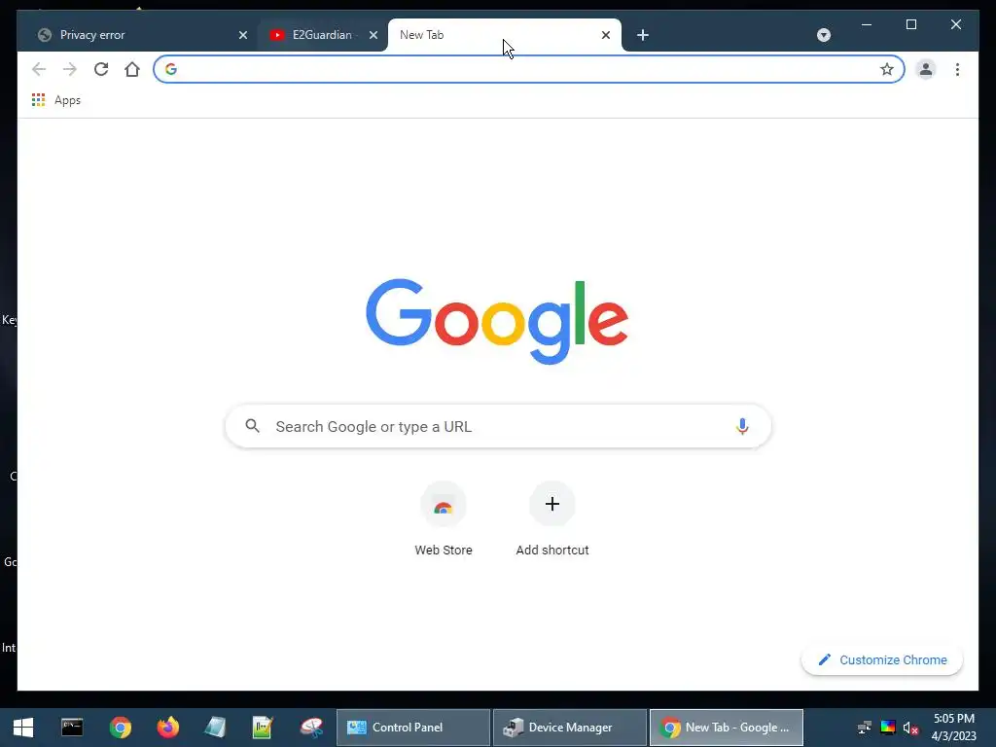This screenshot has width=996, height=747.
Task: Click the forward navigation arrow
Action: tap(70, 69)
